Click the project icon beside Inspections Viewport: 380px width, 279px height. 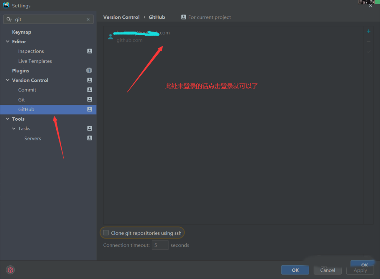90,51
